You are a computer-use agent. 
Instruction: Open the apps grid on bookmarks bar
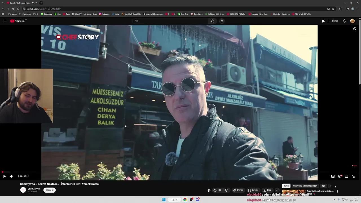(x=3, y=14)
